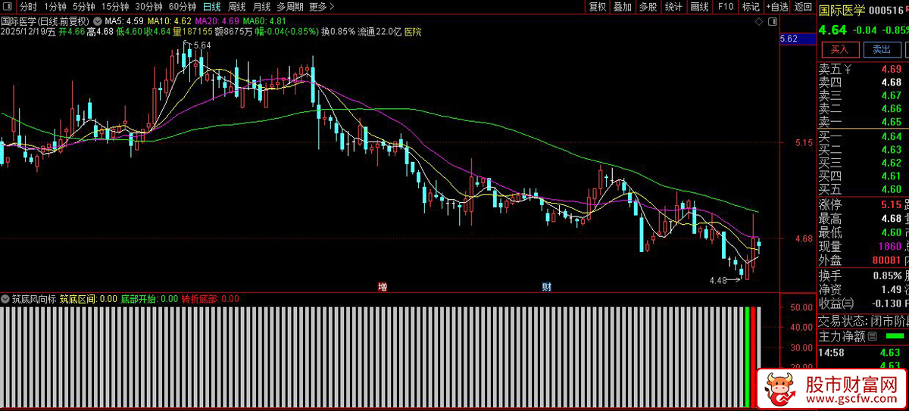Click the 叠加 overlay button
The image size is (909, 411).
coord(623,7)
